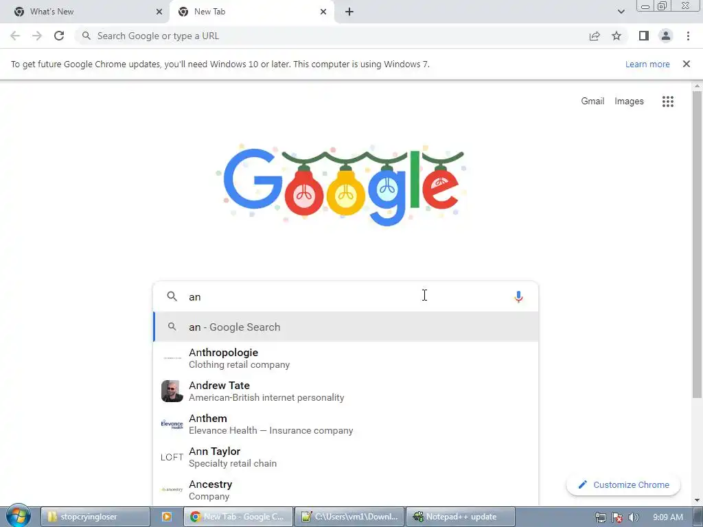Open the Chrome profile avatar

click(x=666, y=36)
